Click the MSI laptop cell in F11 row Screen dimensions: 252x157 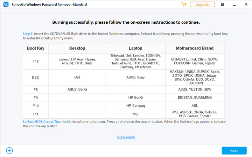pyautogui.click(x=135, y=114)
